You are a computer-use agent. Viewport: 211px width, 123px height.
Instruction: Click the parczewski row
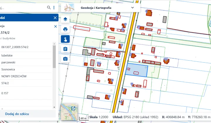(x=26, y=62)
